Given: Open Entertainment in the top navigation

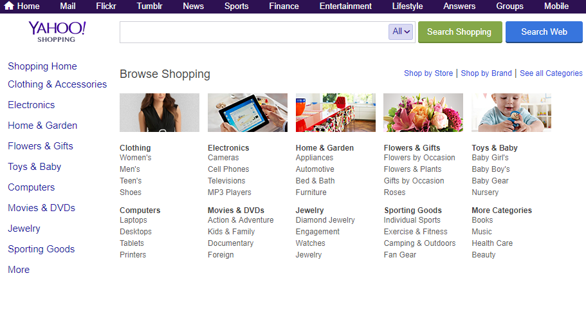Looking at the screenshot, I should 345,6.
